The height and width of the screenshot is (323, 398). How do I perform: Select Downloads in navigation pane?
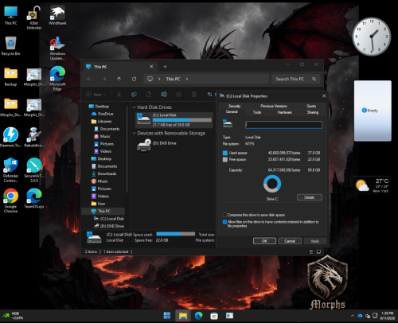coord(104,173)
